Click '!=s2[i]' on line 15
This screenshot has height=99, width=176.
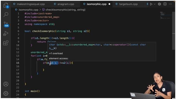pyautogui.click(x=65, y=63)
